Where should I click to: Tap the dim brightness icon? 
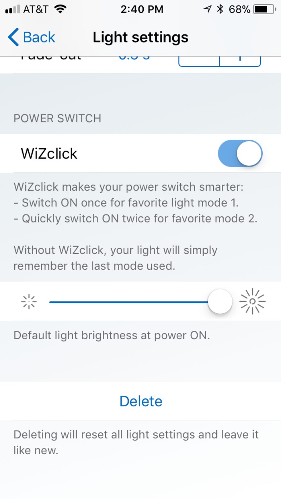click(29, 302)
